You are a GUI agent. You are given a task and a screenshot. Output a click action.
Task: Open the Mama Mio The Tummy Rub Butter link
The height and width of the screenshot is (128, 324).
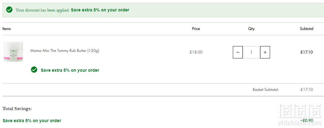(x=65, y=50)
